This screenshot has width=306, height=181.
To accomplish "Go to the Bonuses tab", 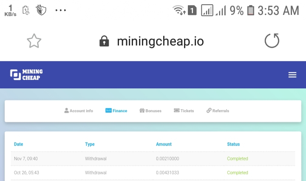I will 150,110.
